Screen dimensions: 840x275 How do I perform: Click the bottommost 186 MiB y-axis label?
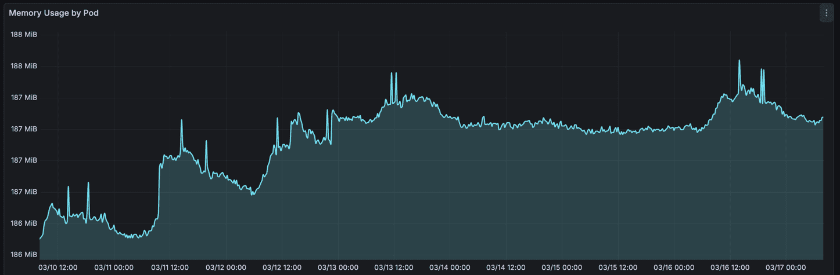(x=24, y=255)
